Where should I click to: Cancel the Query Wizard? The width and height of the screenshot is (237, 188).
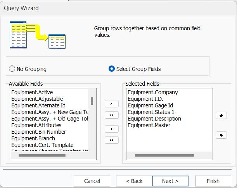(x=92, y=181)
